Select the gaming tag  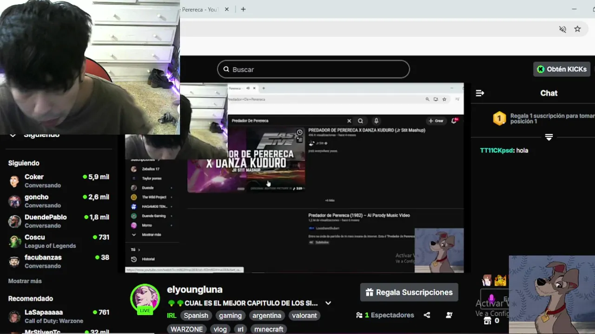pyautogui.click(x=231, y=315)
